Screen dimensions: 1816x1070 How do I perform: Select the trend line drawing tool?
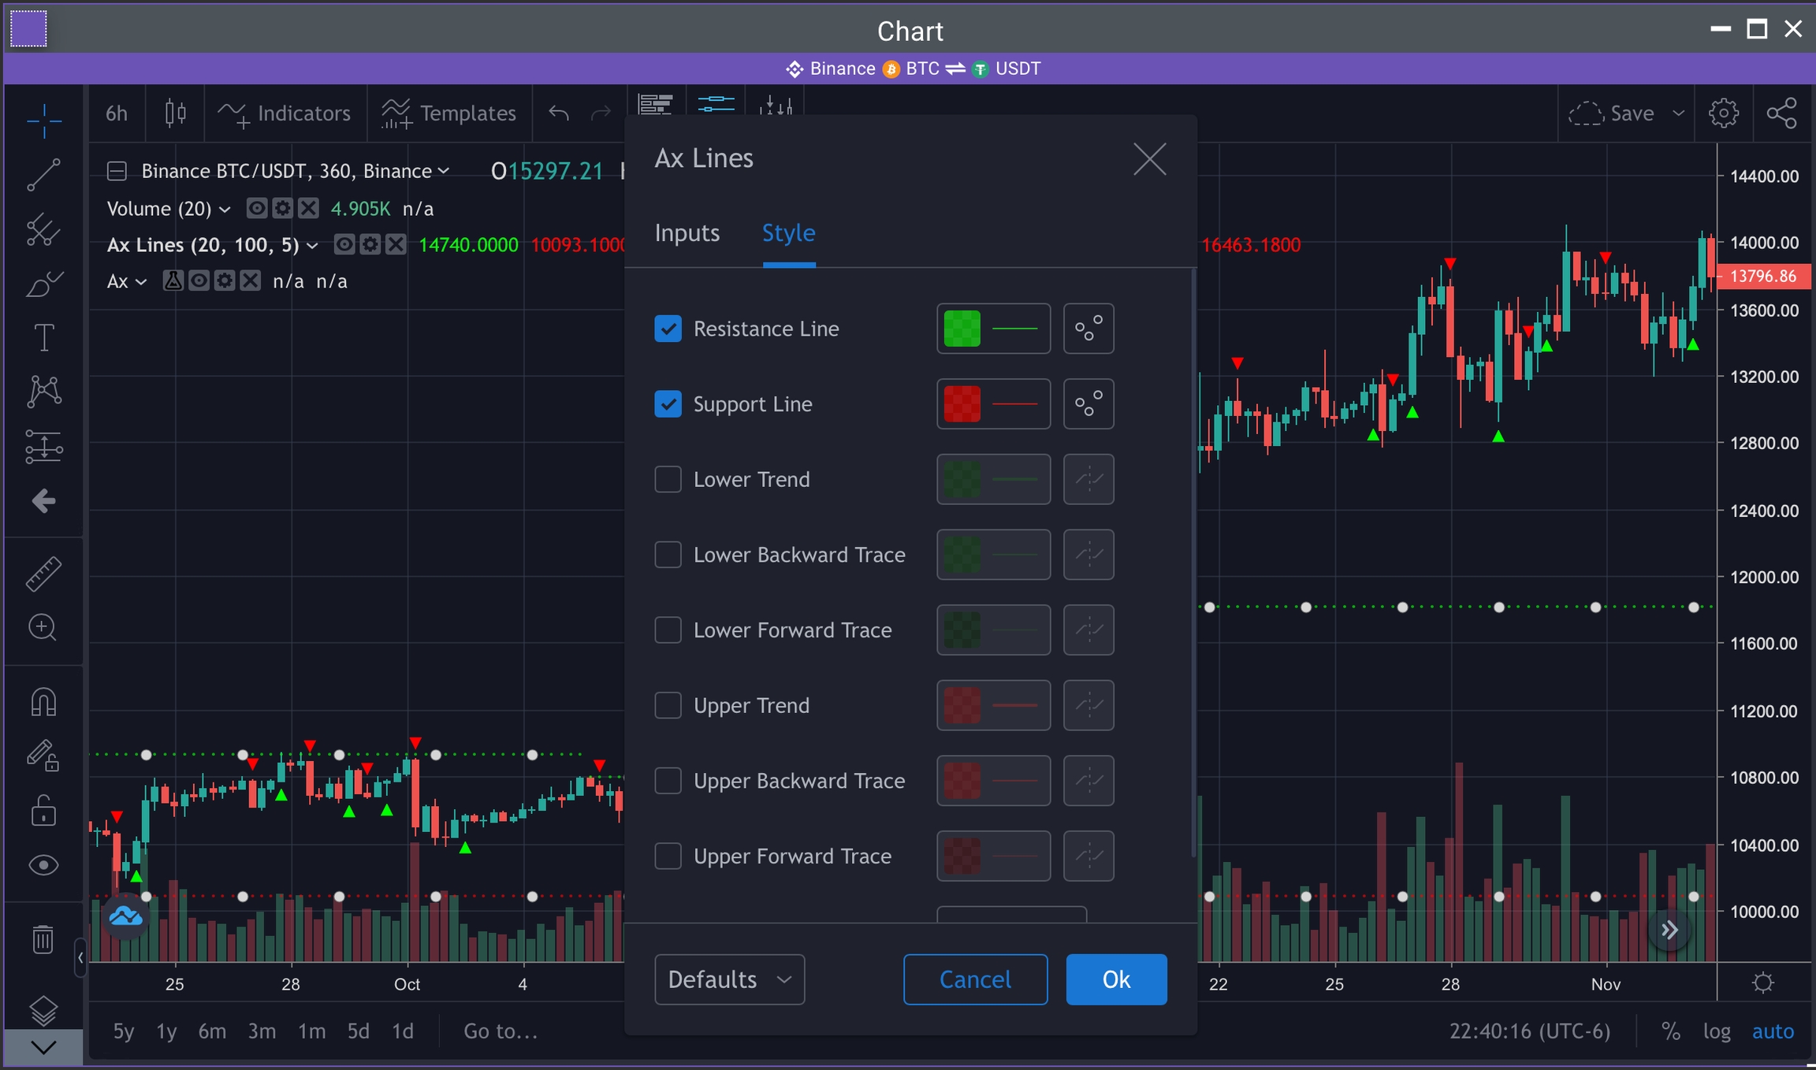[x=43, y=175]
